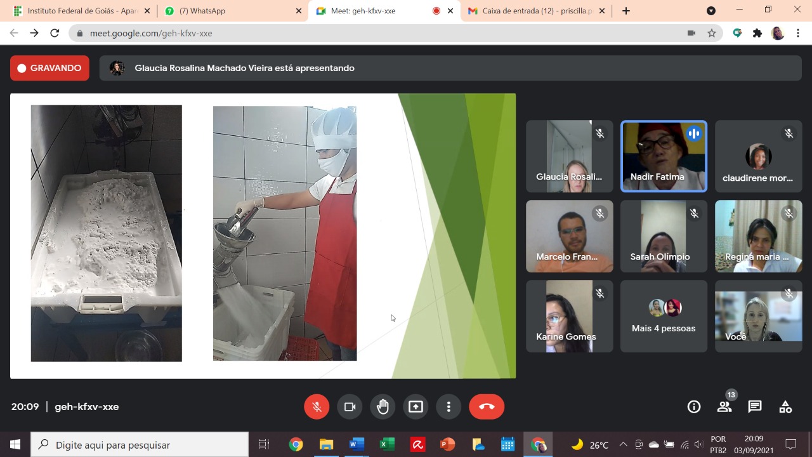Open the meeting chat panel
The width and height of the screenshot is (812, 457).
[x=755, y=407]
